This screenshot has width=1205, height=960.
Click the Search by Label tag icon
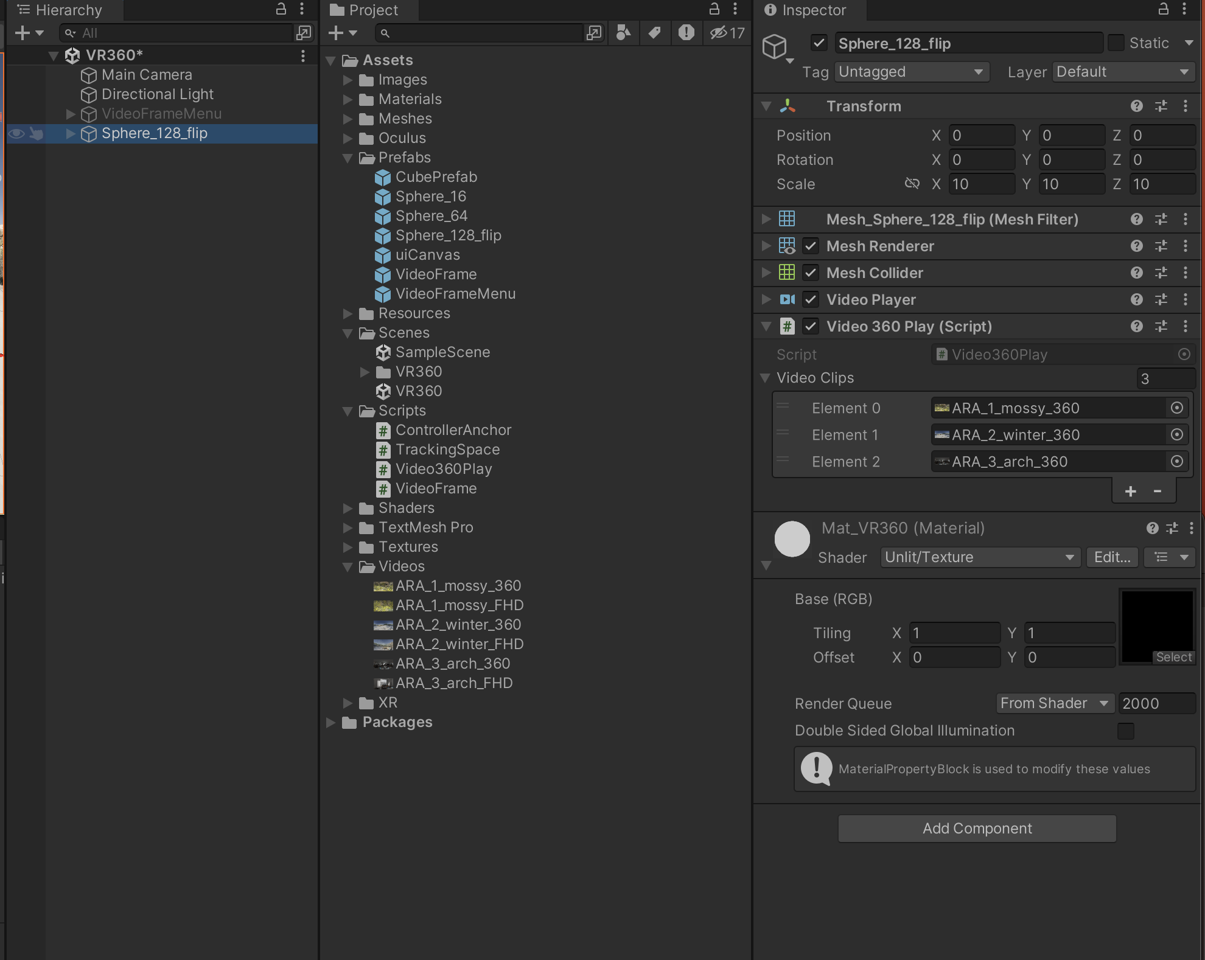coord(655,33)
